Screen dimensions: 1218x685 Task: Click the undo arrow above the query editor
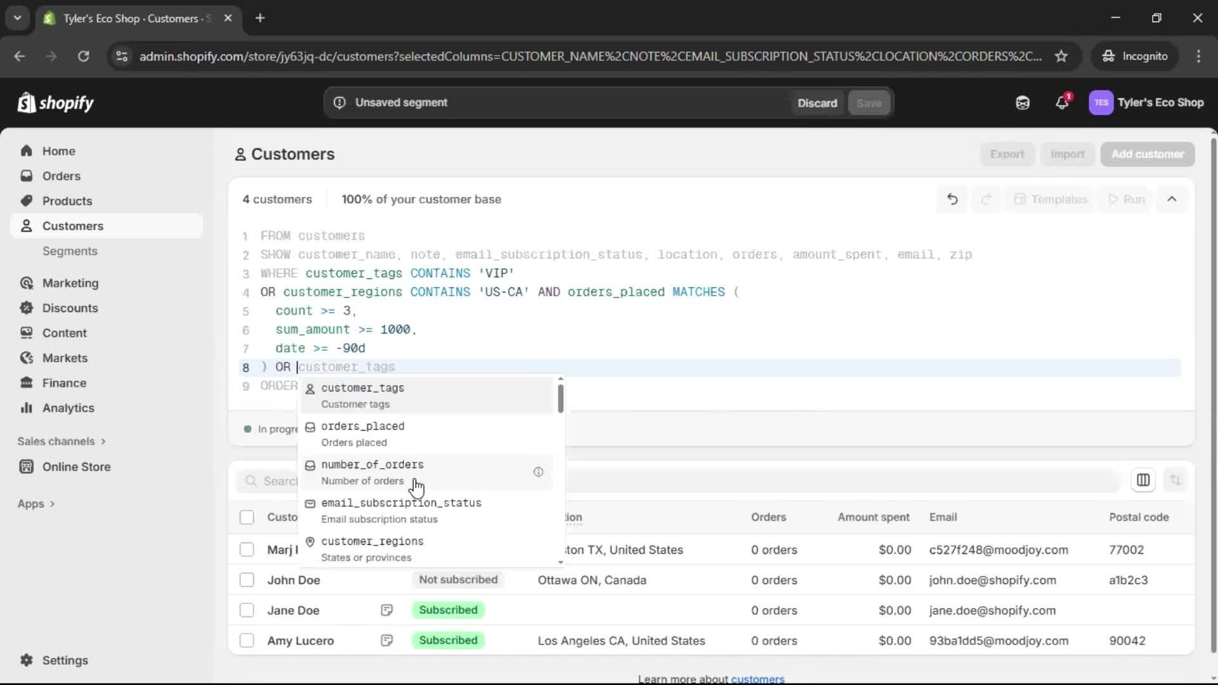pos(952,199)
